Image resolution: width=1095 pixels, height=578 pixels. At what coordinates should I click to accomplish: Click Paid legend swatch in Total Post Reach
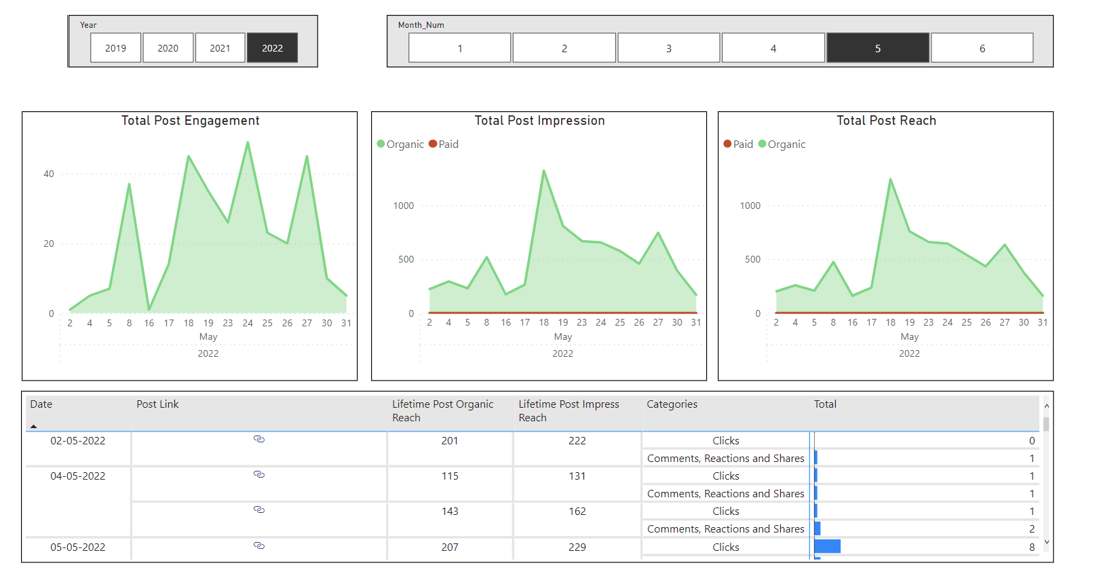[x=727, y=144]
